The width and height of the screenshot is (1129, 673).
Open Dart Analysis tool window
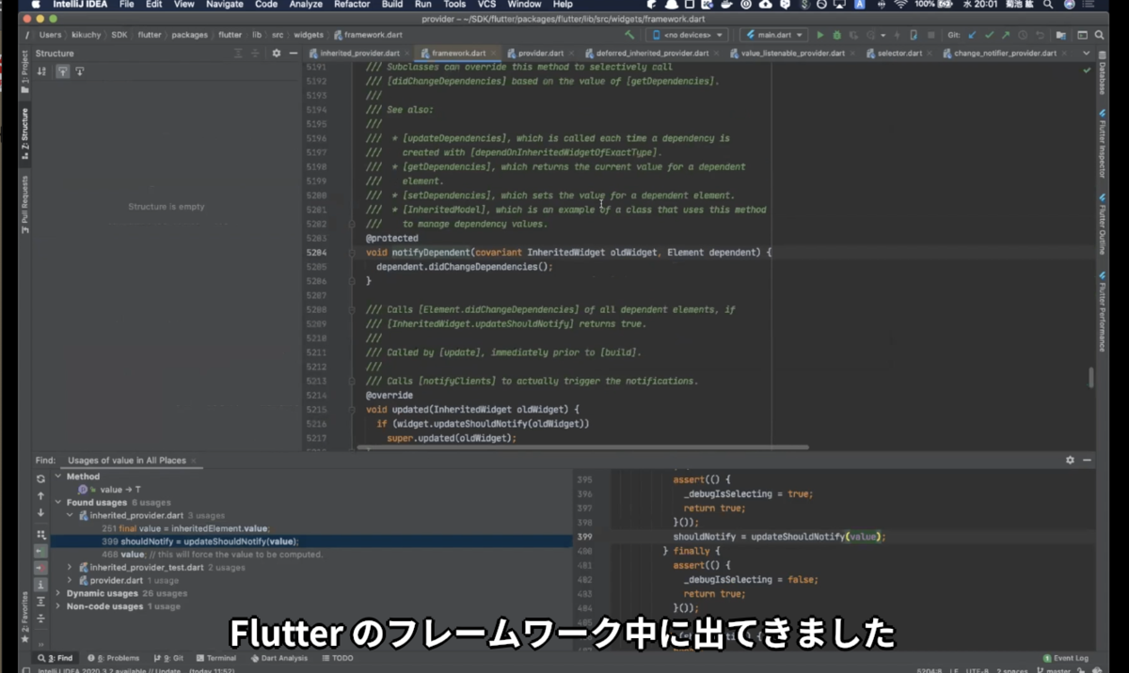278,658
